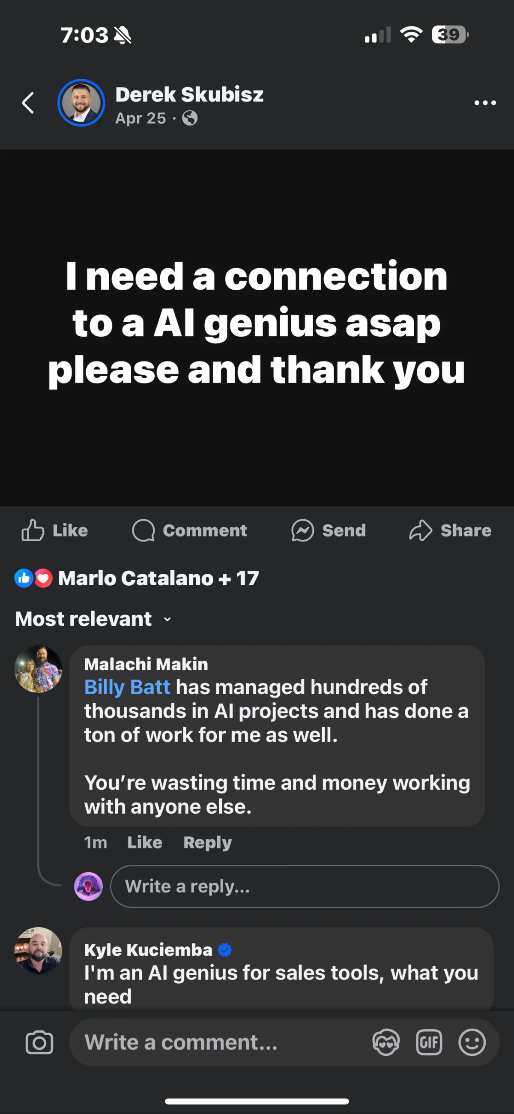Like Derek Skubisz's post
The width and height of the screenshot is (514, 1114).
55,530
